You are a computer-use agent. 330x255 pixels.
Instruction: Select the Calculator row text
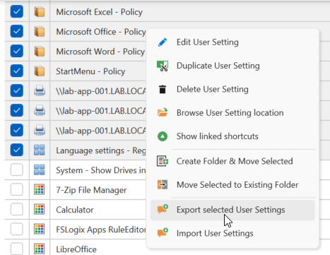[75, 210]
